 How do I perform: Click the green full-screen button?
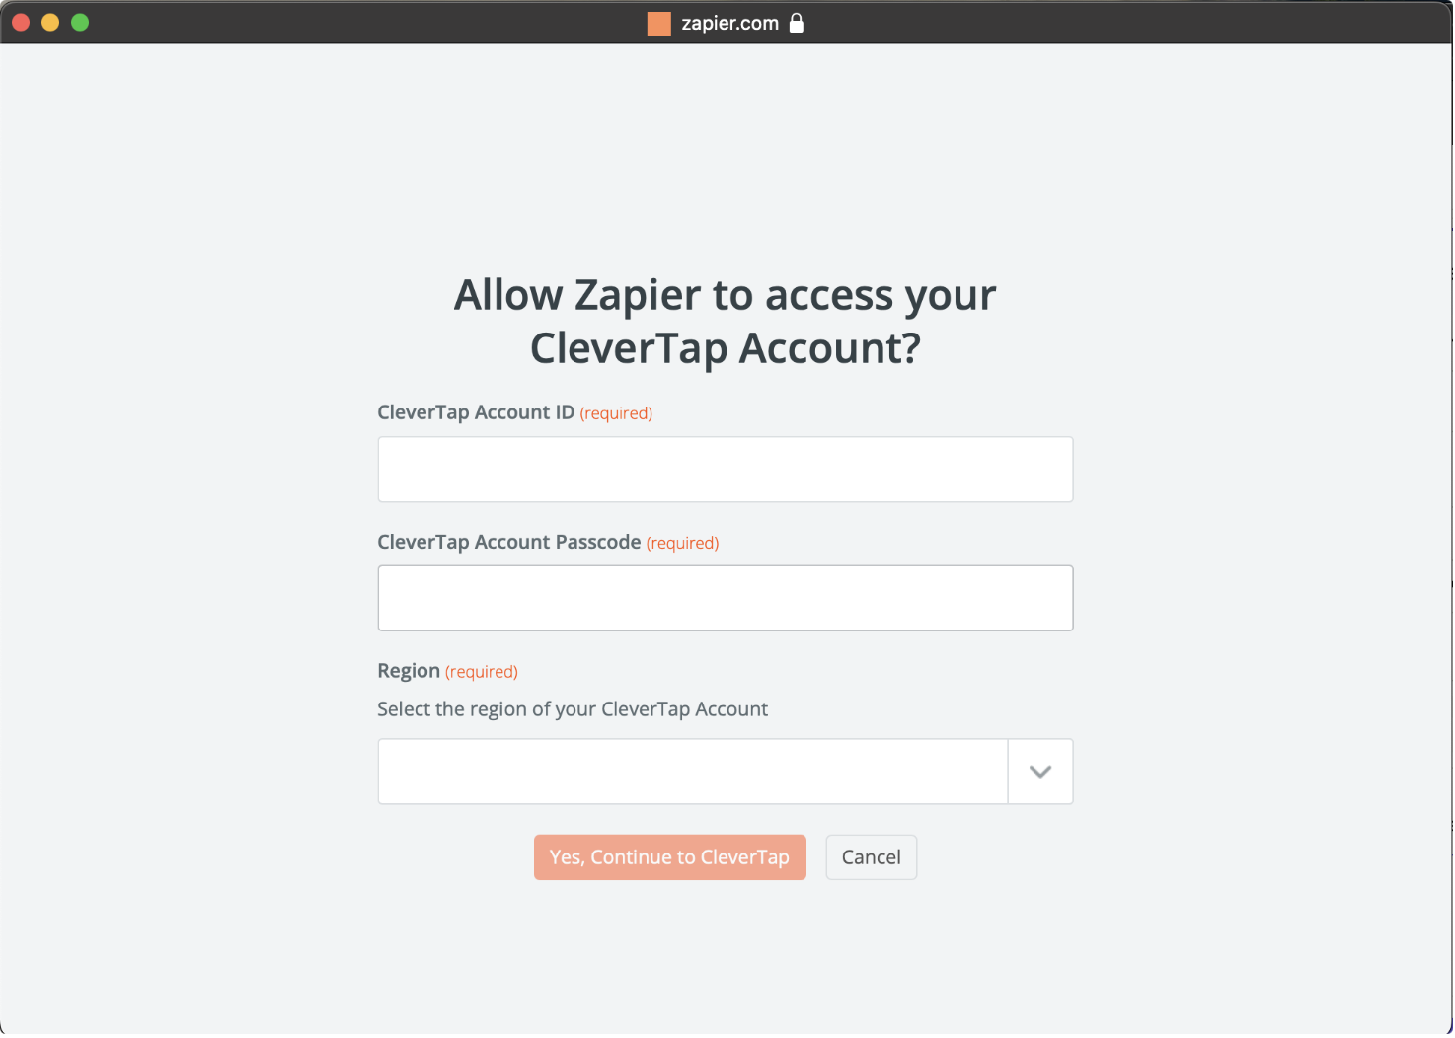point(79,22)
